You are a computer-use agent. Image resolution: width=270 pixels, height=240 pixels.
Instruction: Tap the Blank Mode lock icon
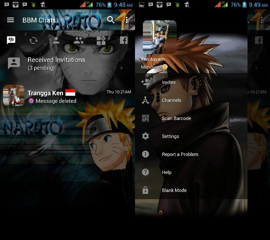(145, 190)
